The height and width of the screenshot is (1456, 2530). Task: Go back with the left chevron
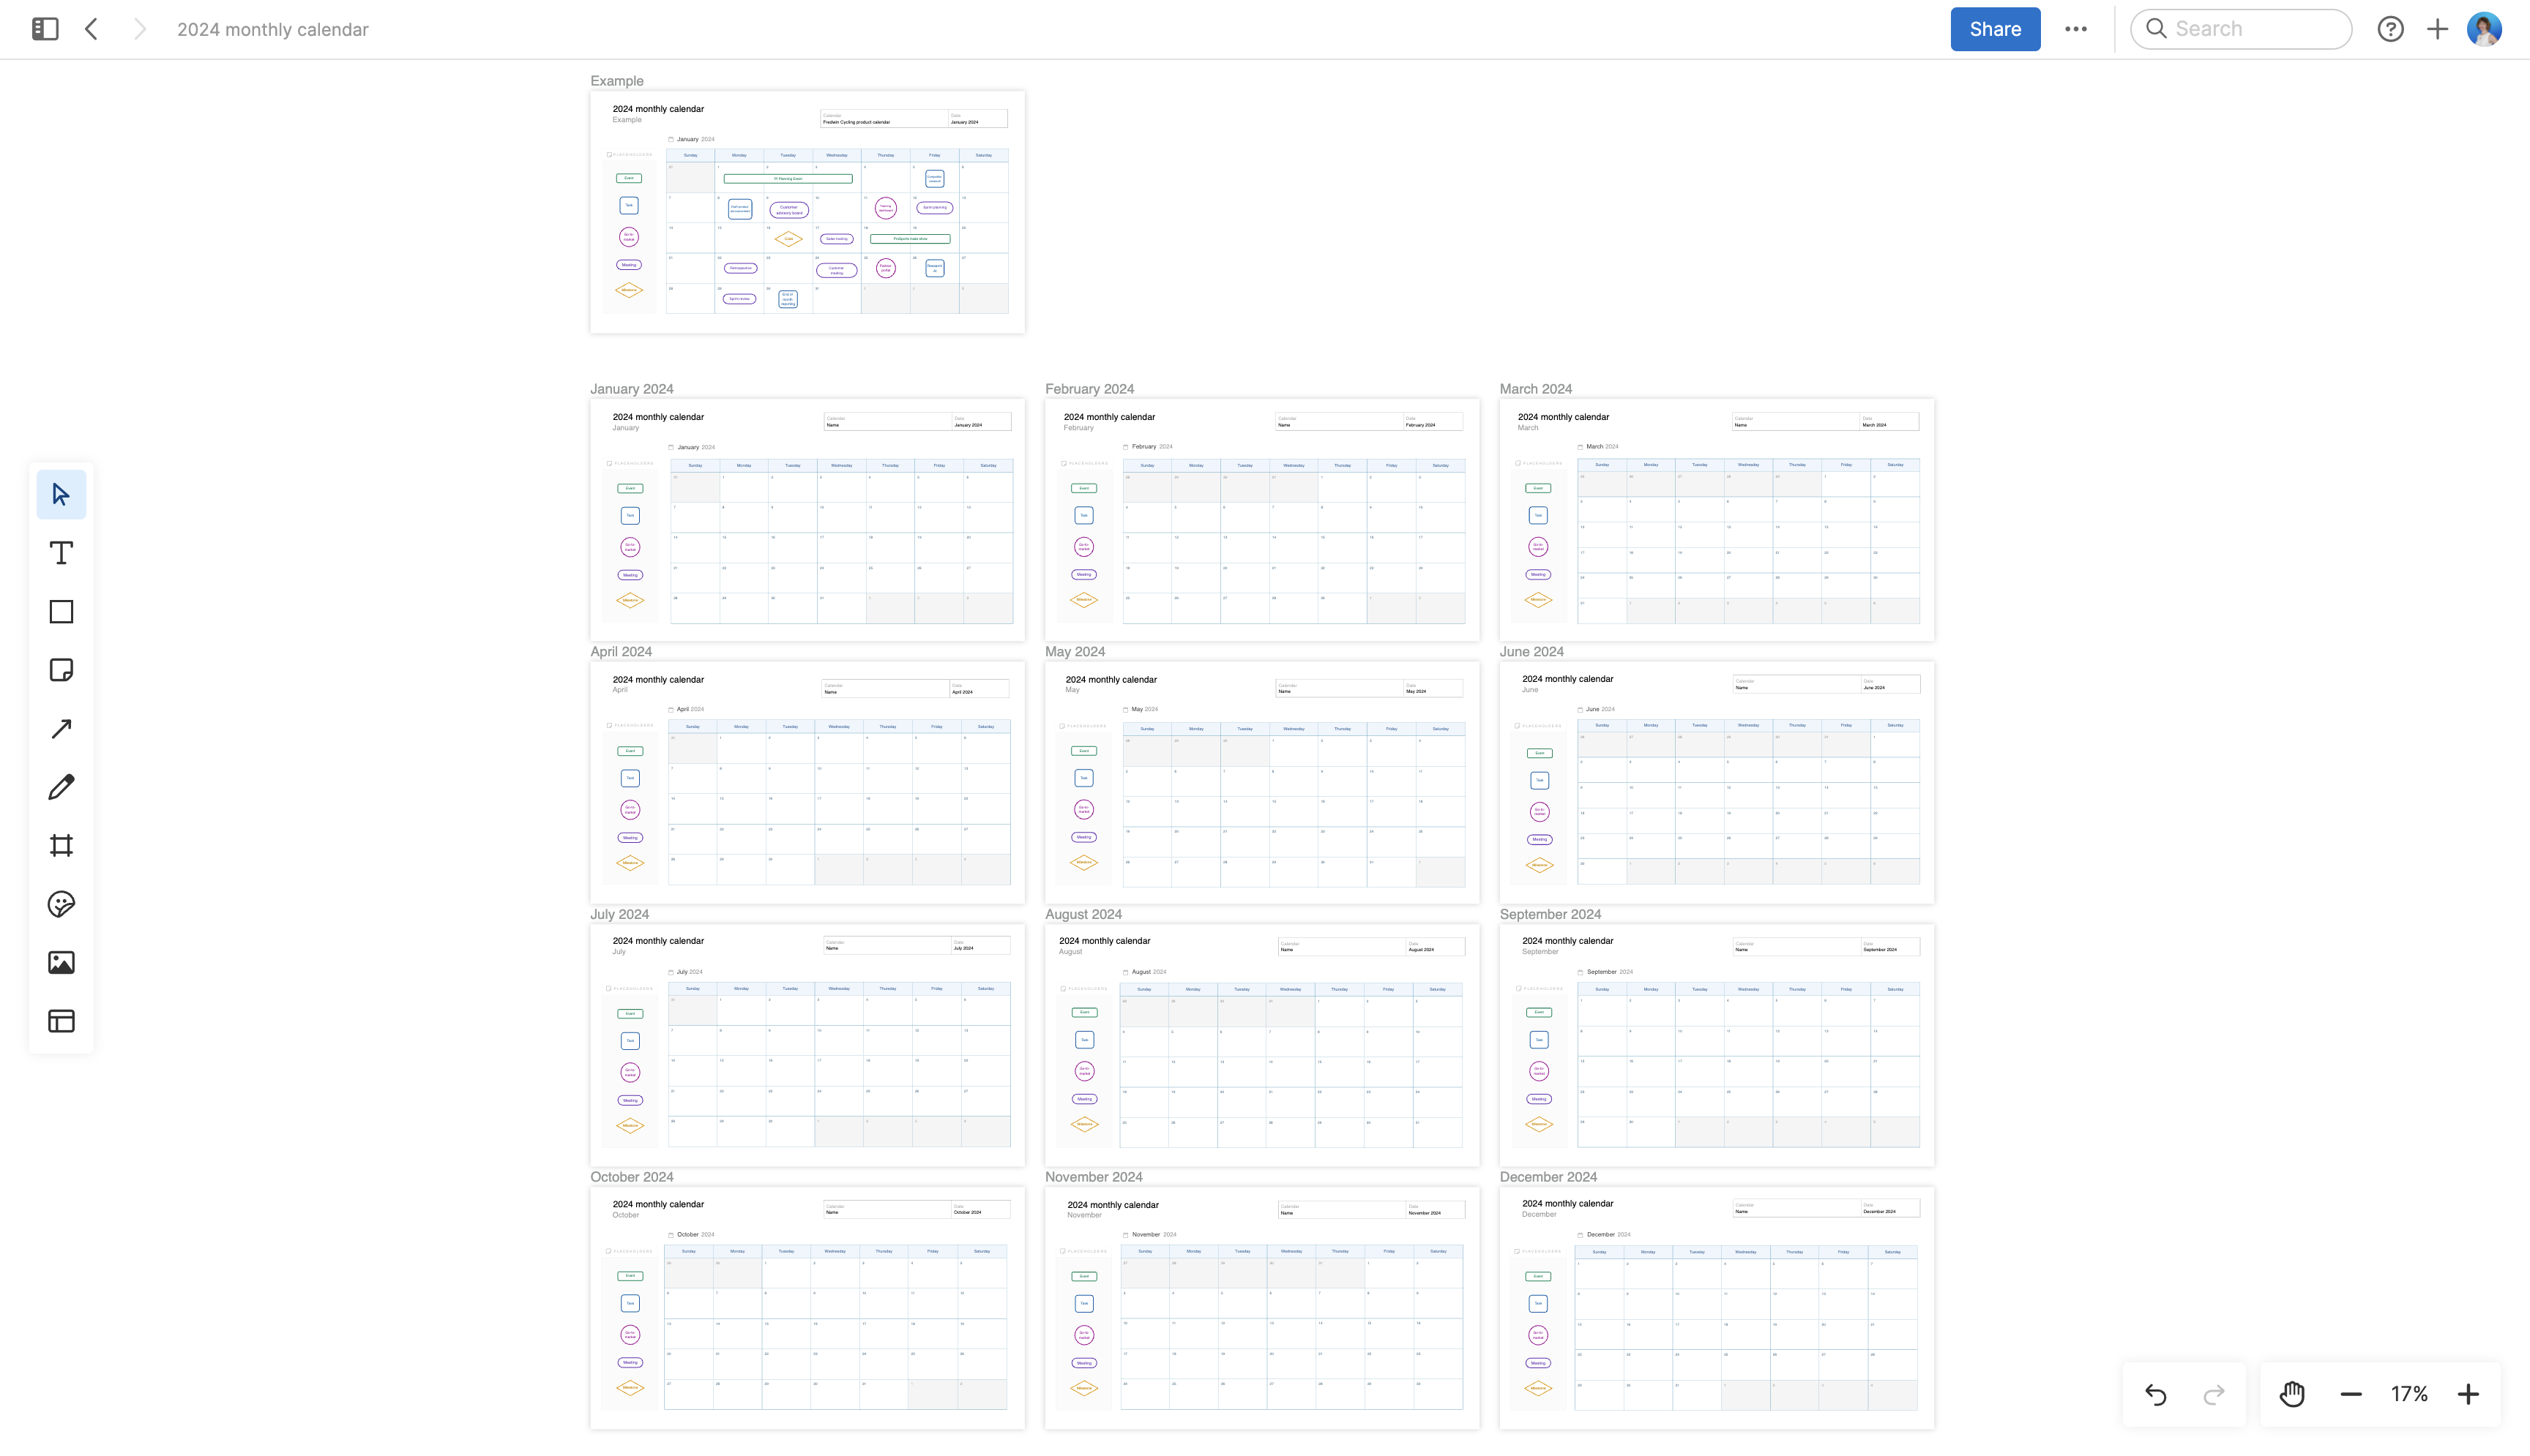pyautogui.click(x=92, y=29)
